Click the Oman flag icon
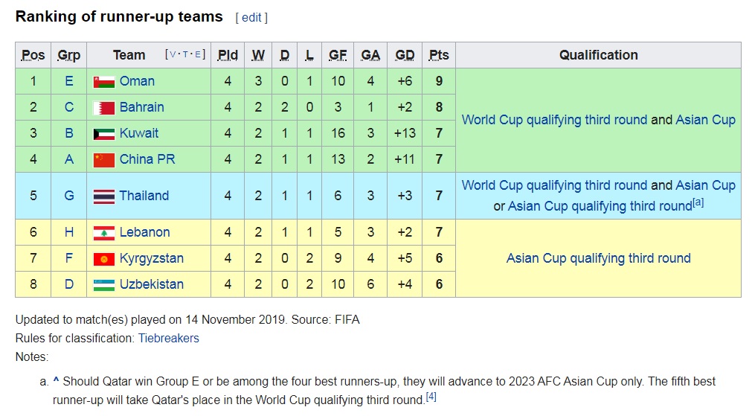The height and width of the screenshot is (416, 755). click(104, 81)
